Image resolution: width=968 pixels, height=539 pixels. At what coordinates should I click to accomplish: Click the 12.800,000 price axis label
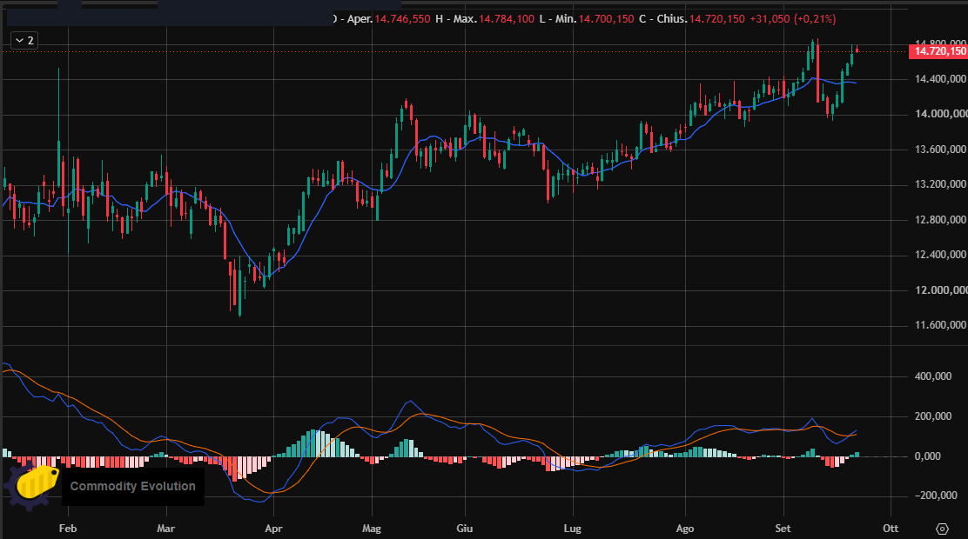[x=941, y=220]
